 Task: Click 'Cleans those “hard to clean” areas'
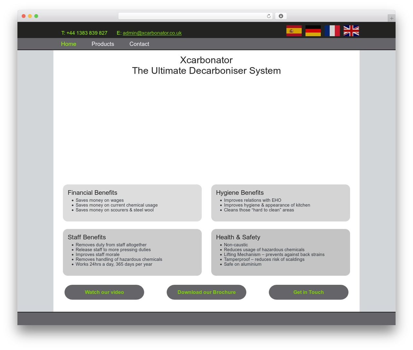tap(259, 210)
